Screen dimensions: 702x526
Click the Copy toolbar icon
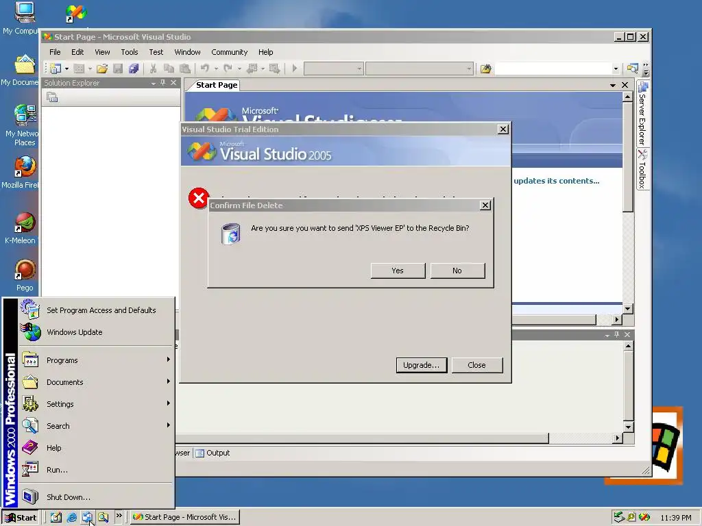click(x=169, y=68)
